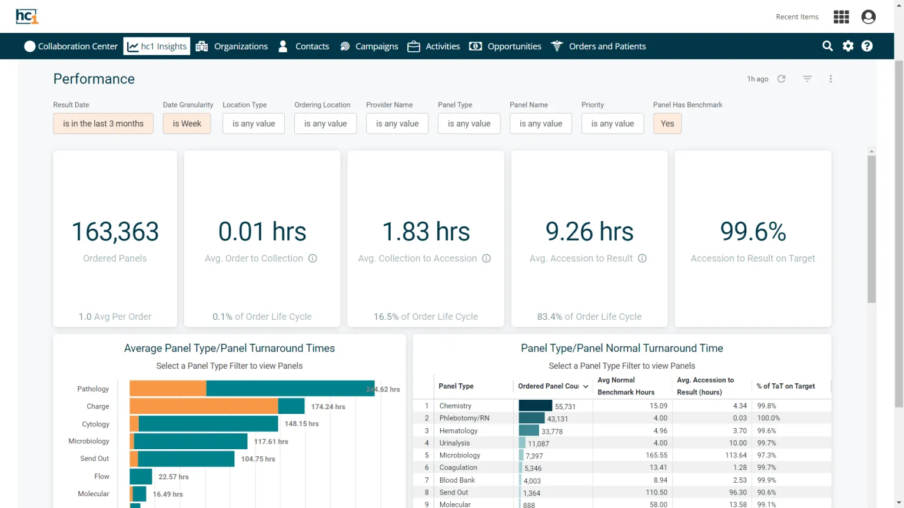Open the settings gear icon

[848, 46]
